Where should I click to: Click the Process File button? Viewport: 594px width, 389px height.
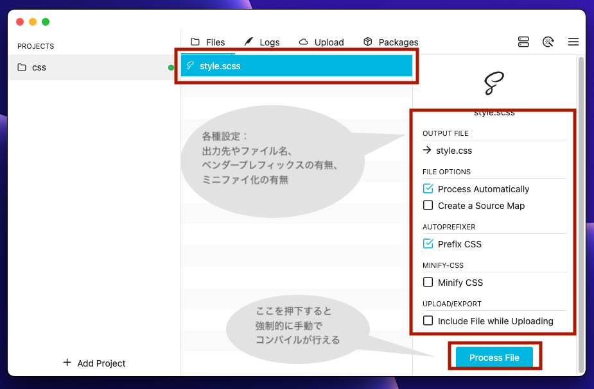coord(494,357)
